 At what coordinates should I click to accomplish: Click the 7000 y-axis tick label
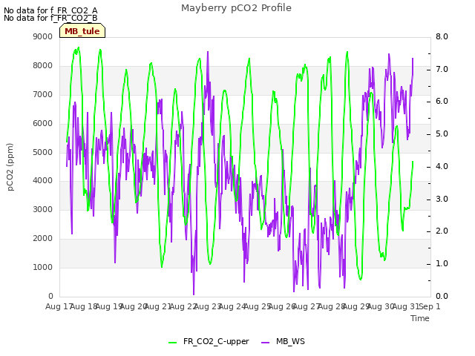coord(43,94)
